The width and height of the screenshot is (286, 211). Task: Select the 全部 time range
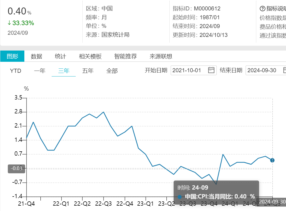112,71
